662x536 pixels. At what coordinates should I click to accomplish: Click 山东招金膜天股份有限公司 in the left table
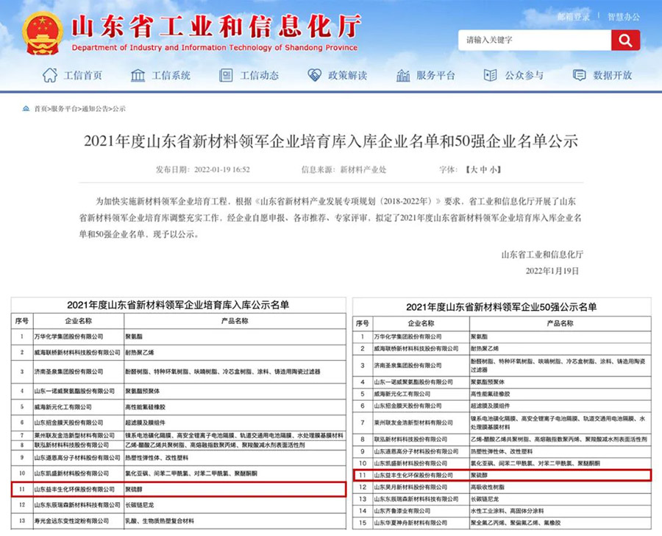[x=69, y=423]
